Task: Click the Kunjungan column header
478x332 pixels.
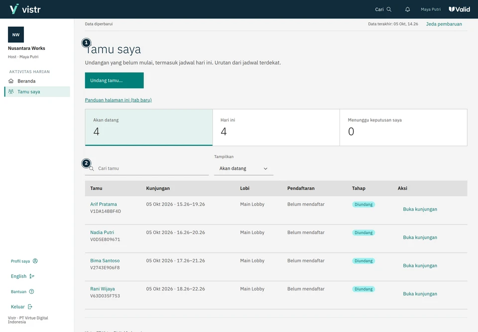Action: (x=158, y=189)
